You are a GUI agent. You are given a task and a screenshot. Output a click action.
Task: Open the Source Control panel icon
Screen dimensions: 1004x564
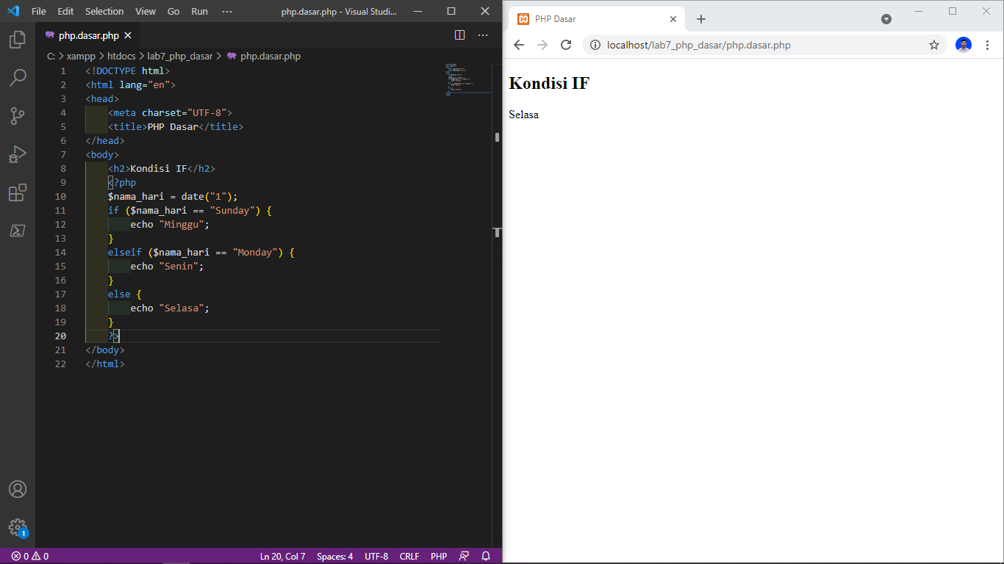point(16,115)
